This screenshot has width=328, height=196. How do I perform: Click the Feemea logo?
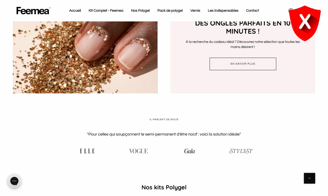(33, 11)
